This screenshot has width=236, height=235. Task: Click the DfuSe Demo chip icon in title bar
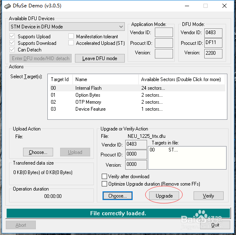pyautogui.click(x=7, y=6)
